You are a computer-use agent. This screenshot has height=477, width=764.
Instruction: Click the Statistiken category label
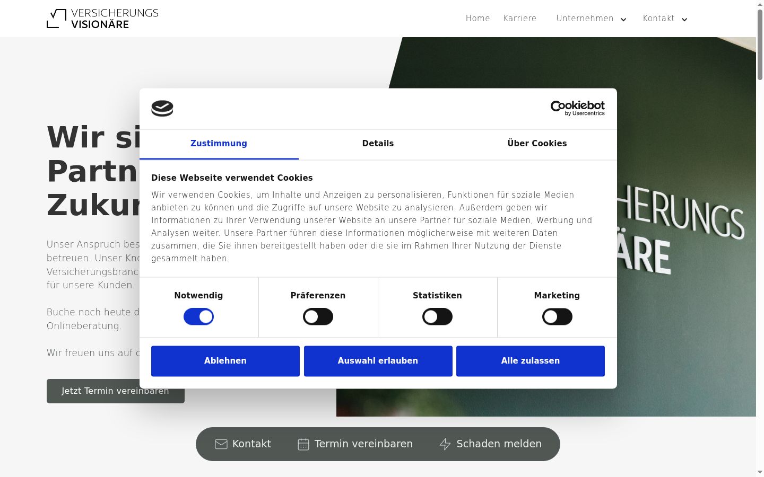pyautogui.click(x=437, y=296)
